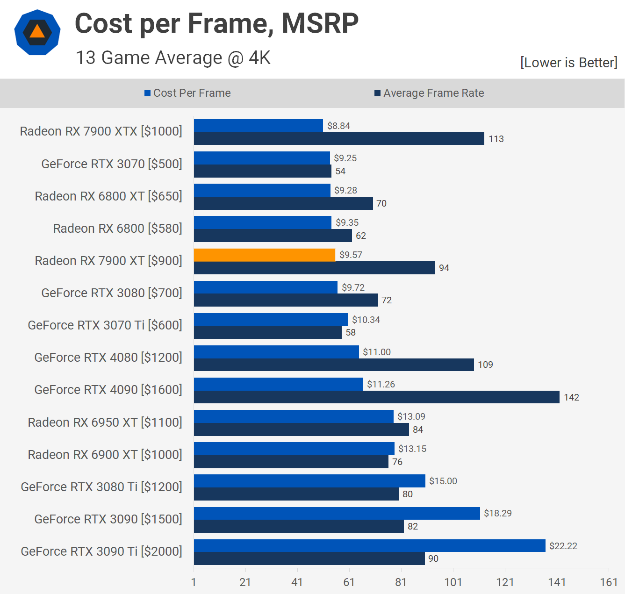Select the 'Radeon RX 6950 XT [$1100]' label
The height and width of the screenshot is (594, 625).
pos(105,422)
